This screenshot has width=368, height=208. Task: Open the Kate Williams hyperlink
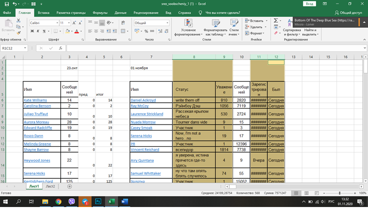point(35,100)
